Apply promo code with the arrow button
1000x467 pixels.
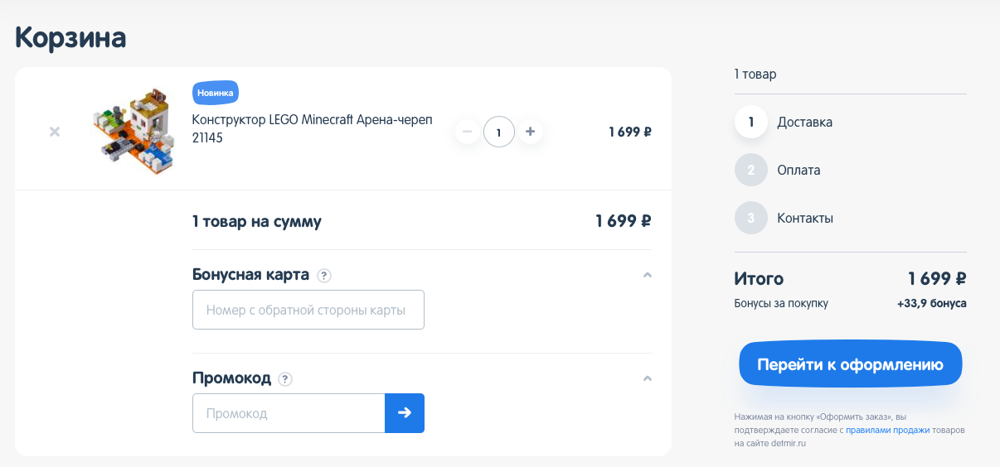pyautogui.click(x=405, y=413)
